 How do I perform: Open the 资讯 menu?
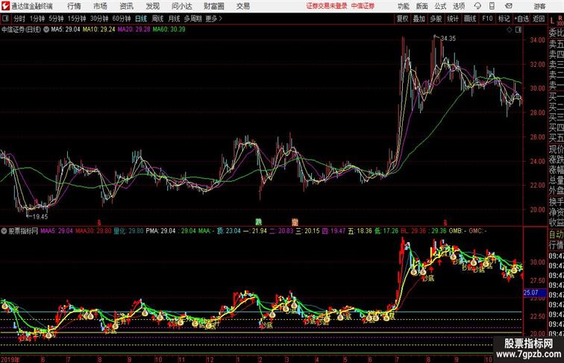(127, 6)
